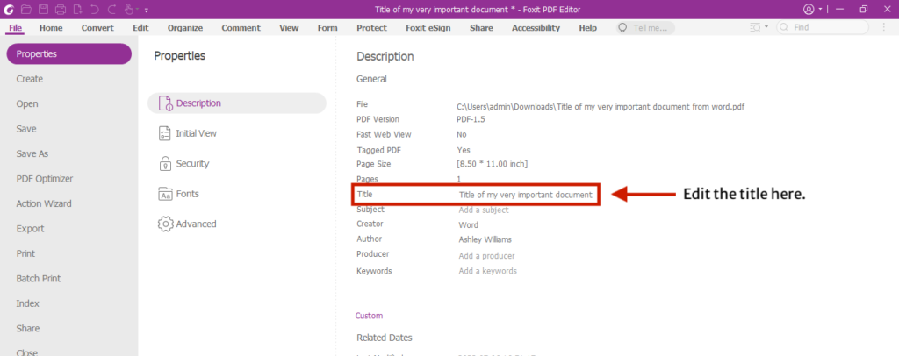Switch to the Protect tab
Viewport: 899px width, 356px height.
(371, 27)
